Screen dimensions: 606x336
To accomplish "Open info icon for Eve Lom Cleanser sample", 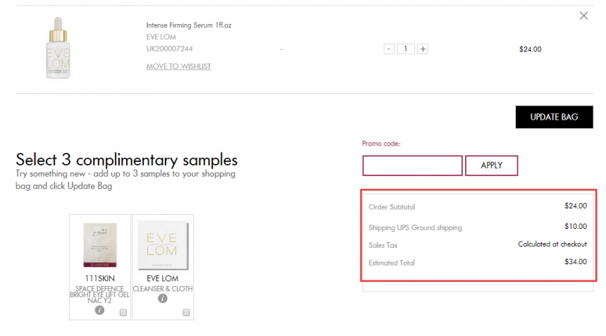I will 163,299.
